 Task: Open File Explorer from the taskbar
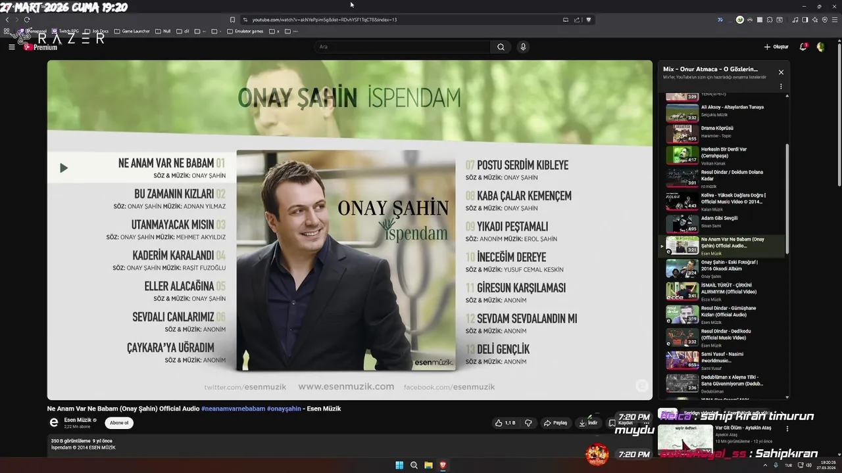tap(428, 465)
